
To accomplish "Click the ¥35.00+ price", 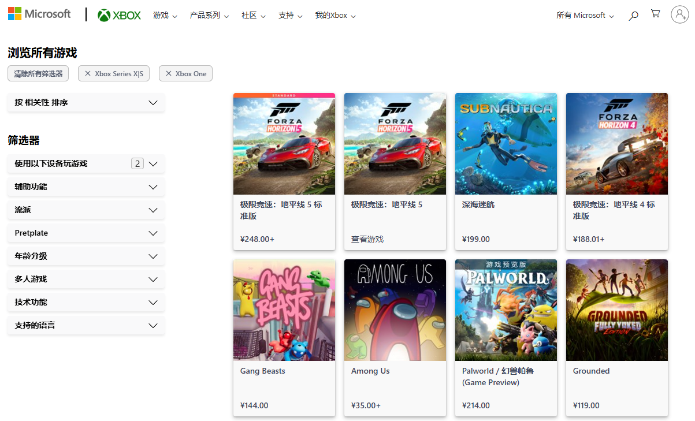I will tap(366, 405).
